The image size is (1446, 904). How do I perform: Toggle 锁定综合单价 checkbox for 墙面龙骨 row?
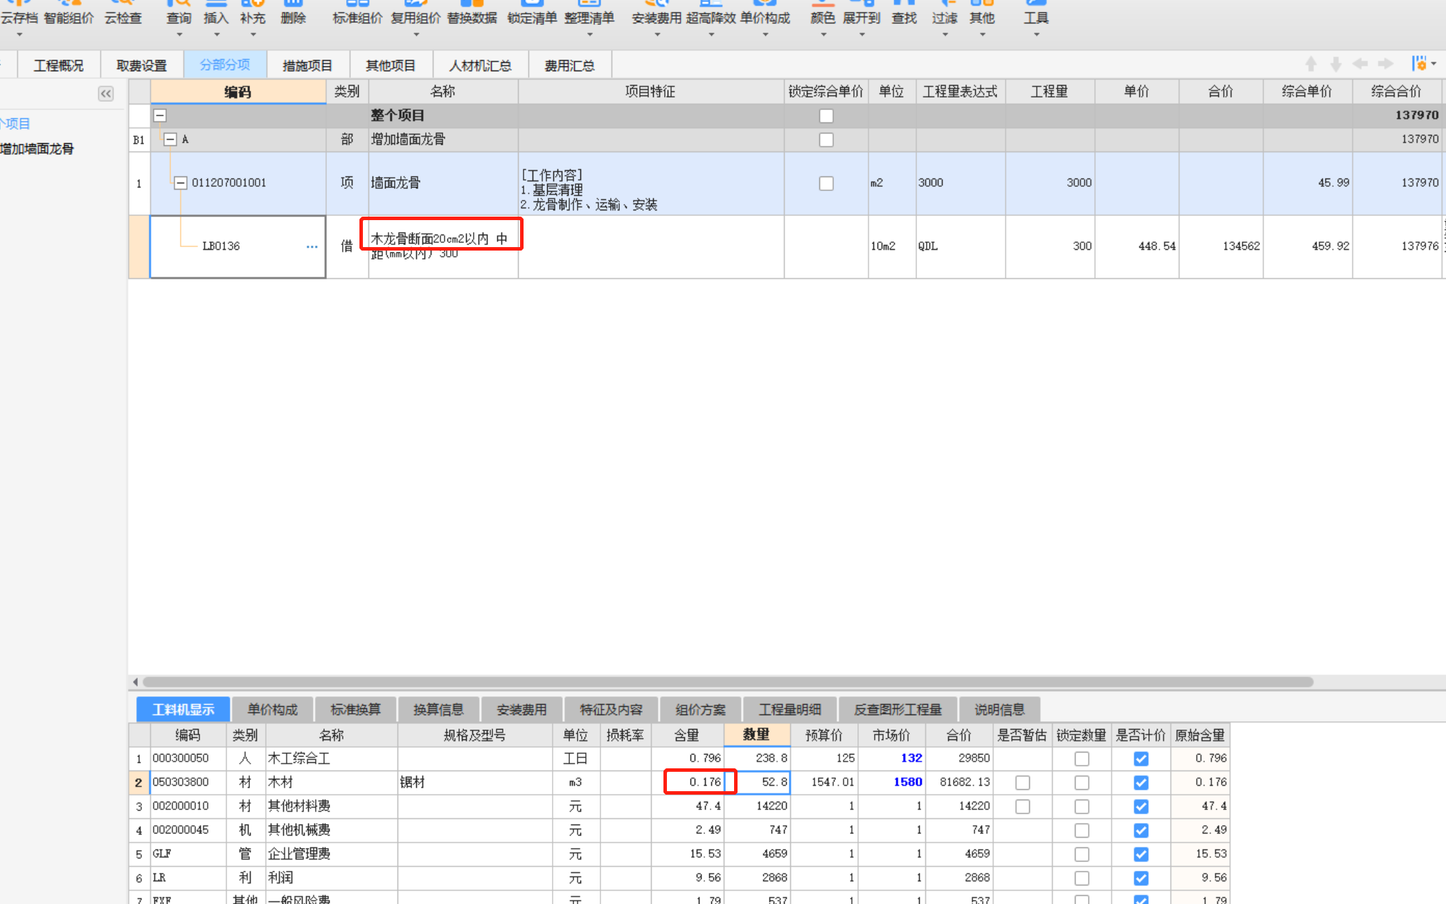pyautogui.click(x=826, y=183)
